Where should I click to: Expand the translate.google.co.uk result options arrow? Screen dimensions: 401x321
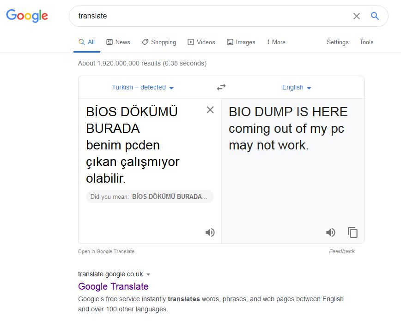click(148, 274)
